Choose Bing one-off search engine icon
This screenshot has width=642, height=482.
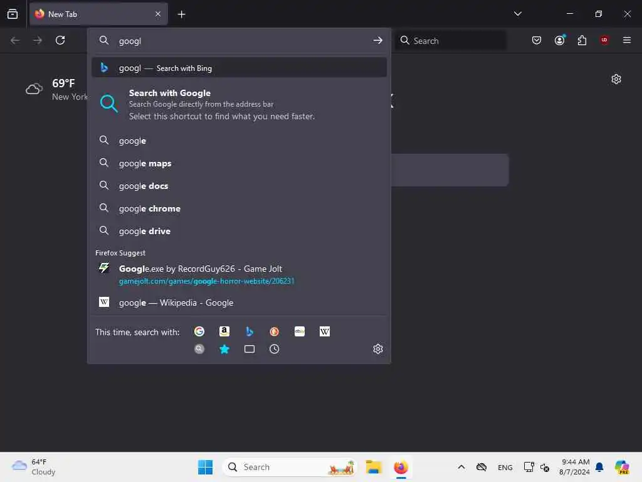(x=250, y=331)
